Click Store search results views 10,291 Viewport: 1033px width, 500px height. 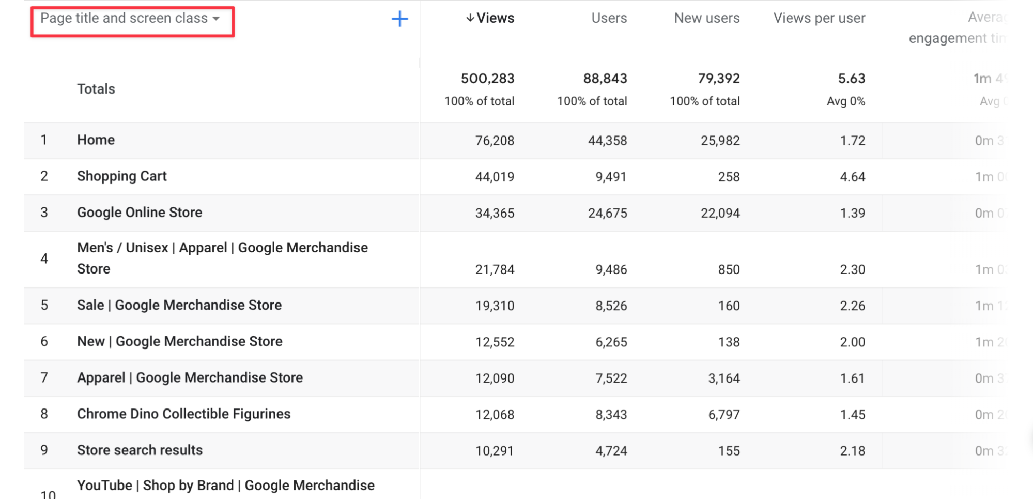point(495,451)
